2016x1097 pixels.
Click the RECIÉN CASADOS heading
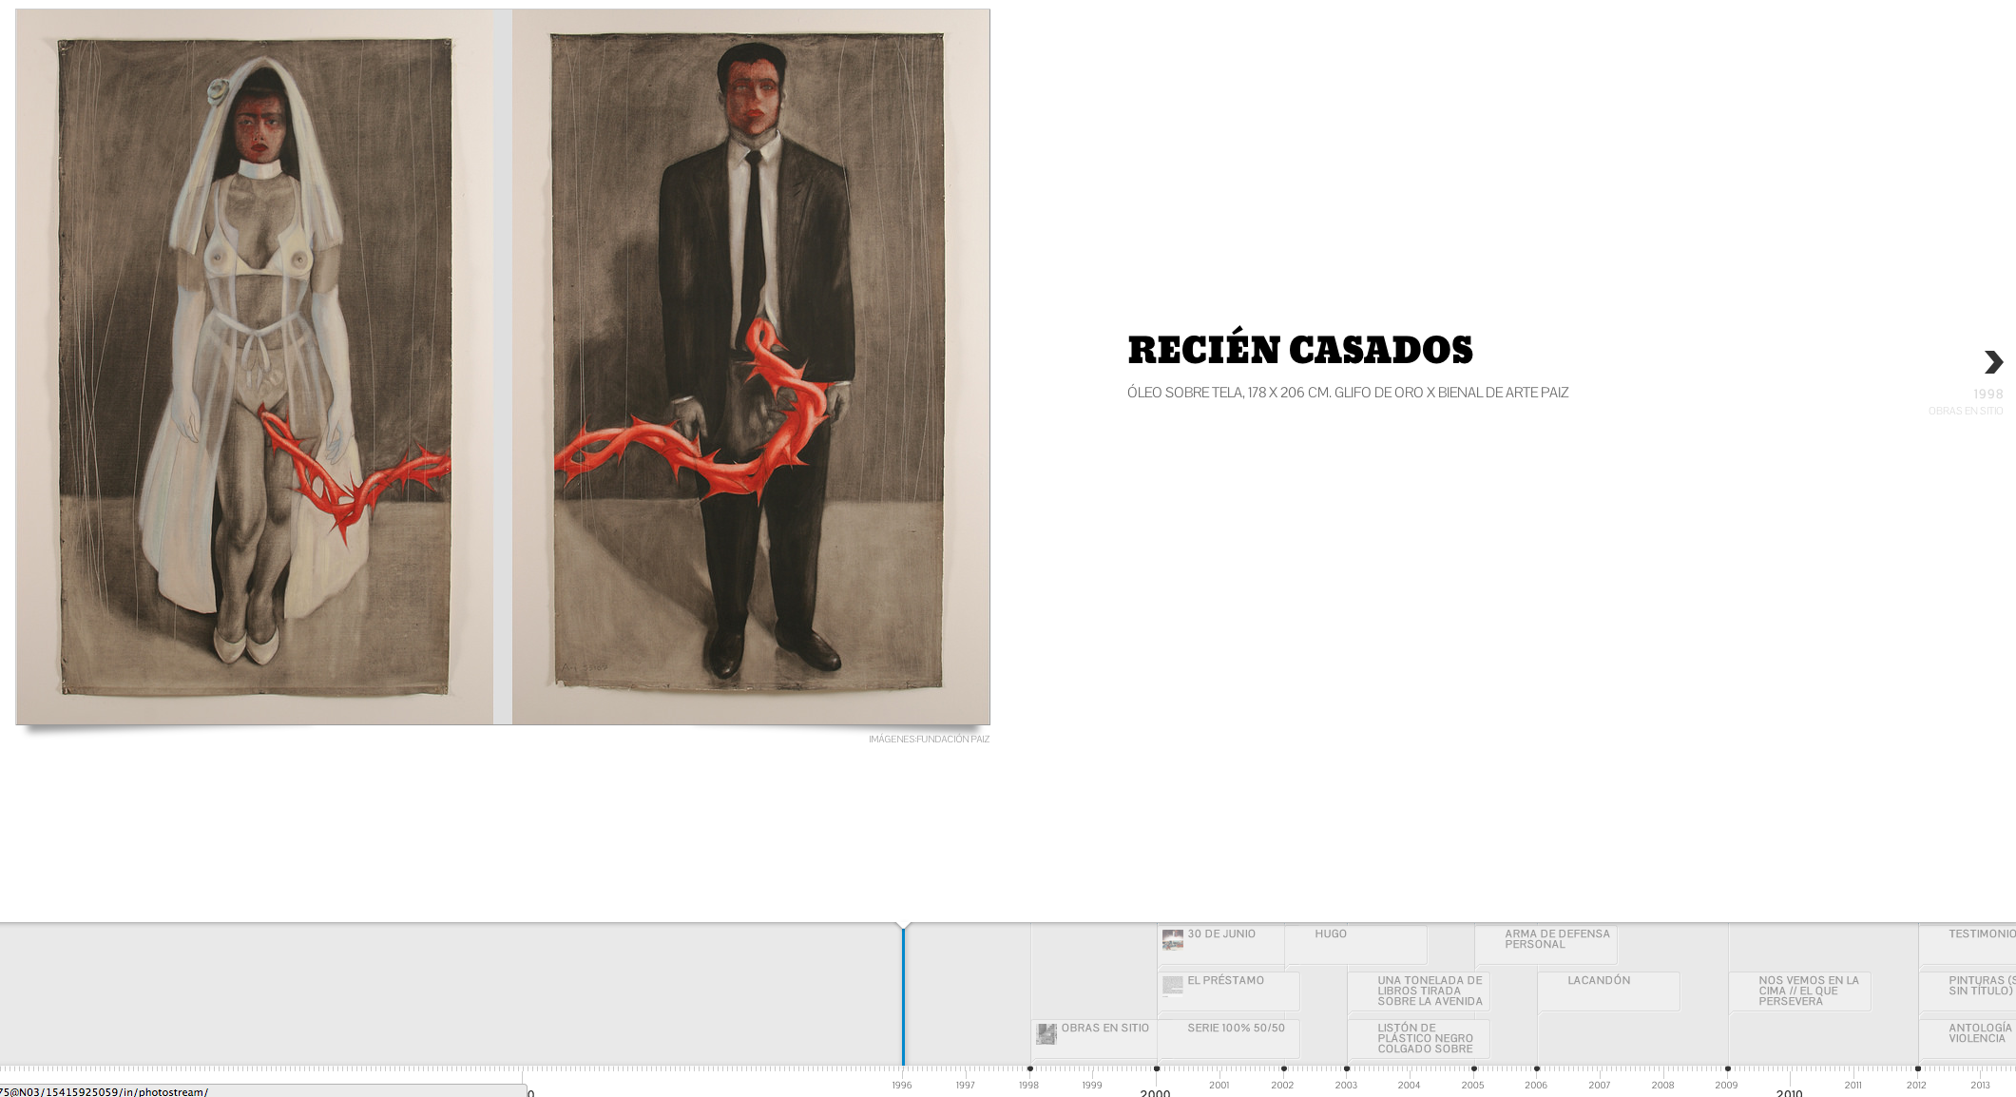(x=1299, y=350)
